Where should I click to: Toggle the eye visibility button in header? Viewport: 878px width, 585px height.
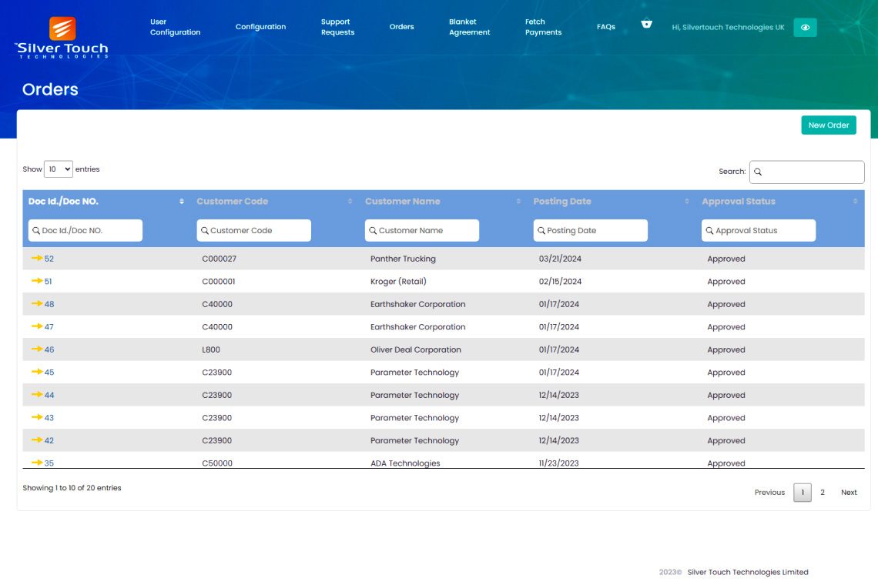805,28
